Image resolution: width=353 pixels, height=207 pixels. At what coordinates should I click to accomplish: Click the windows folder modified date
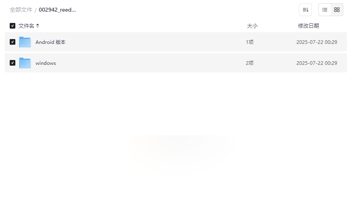(x=317, y=63)
